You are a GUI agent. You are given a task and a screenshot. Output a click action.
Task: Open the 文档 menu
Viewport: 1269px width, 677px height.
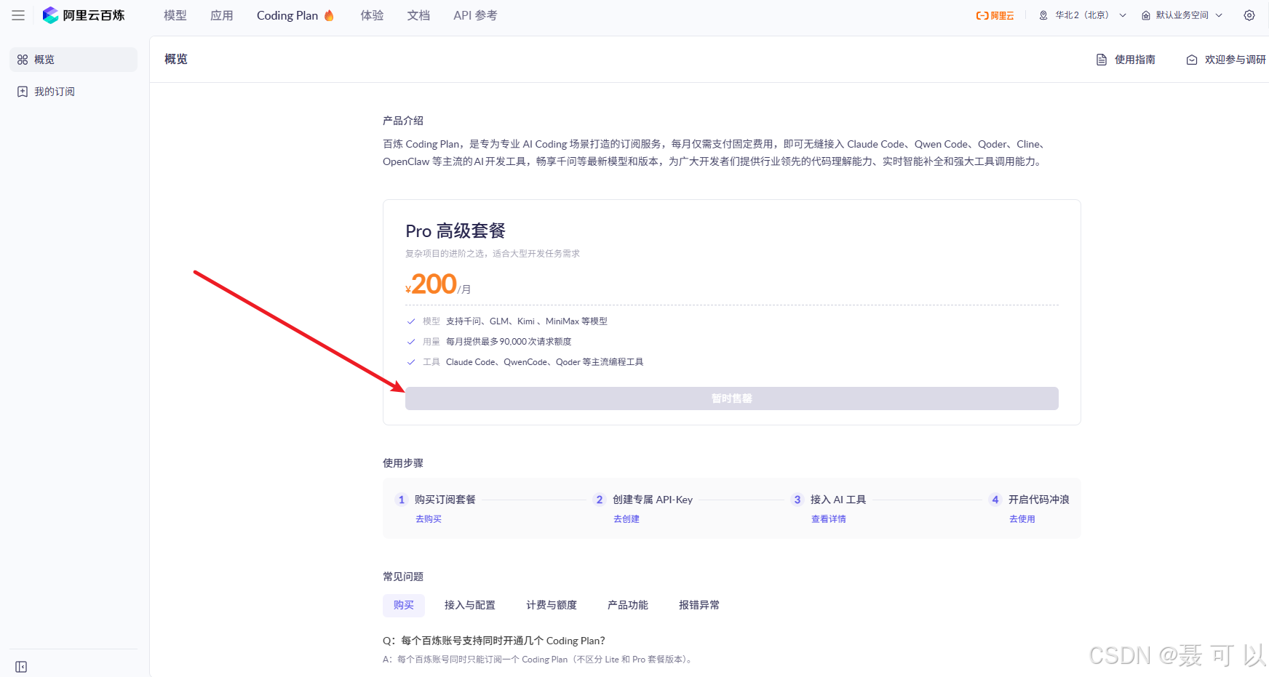tap(418, 15)
